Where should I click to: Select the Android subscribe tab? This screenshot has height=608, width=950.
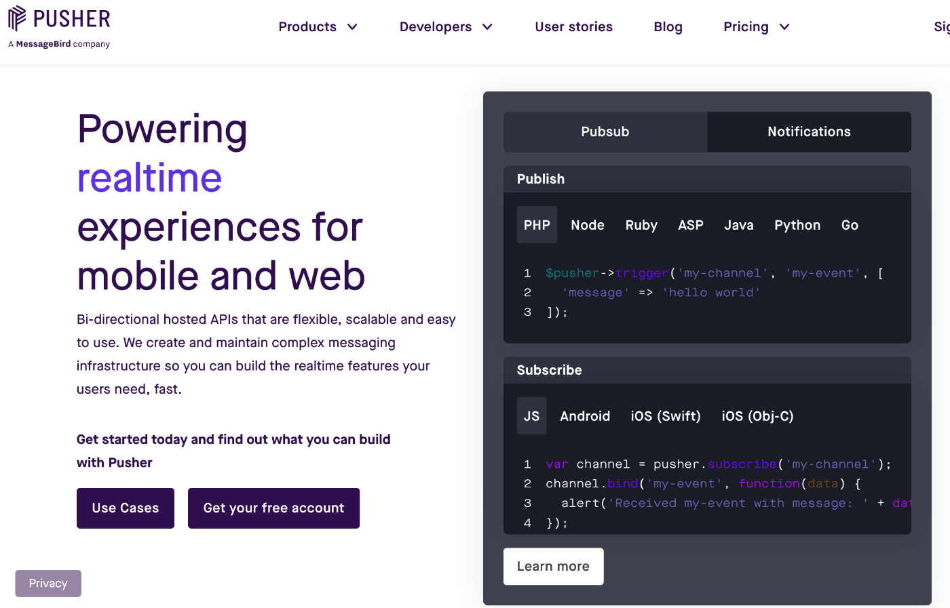pos(585,416)
